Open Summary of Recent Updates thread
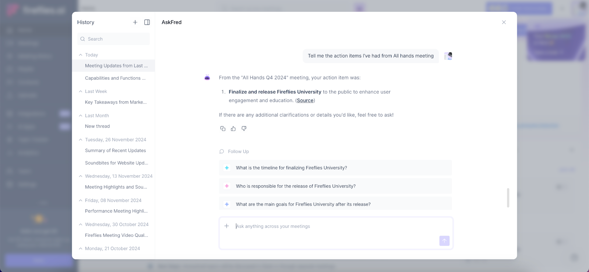Image resolution: width=589 pixels, height=272 pixels. point(115,150)
